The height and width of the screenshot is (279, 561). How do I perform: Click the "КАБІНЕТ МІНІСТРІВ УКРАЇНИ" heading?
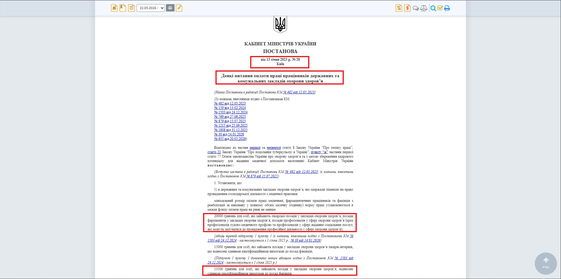click(x=280, y=44)
